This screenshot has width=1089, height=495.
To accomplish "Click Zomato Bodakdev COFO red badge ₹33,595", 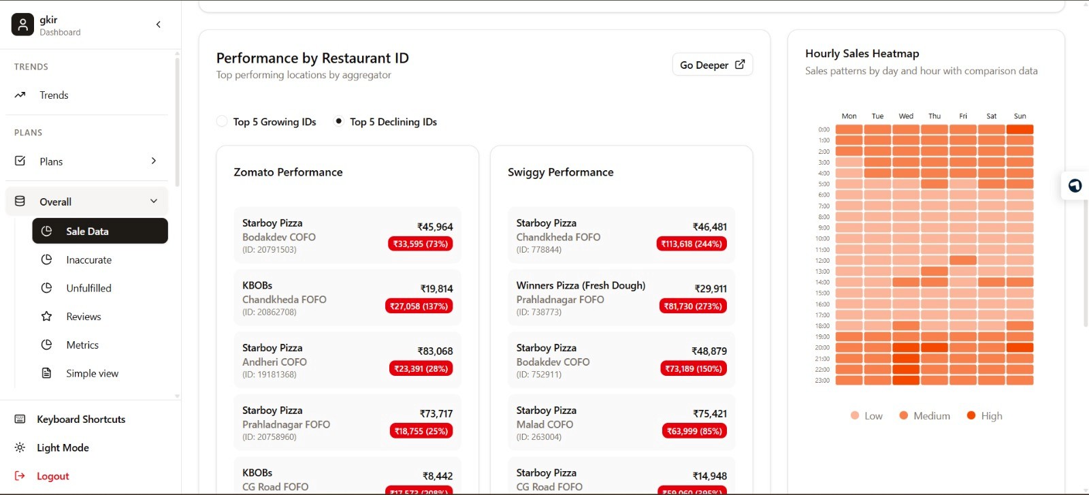I will tap(421, 244).
